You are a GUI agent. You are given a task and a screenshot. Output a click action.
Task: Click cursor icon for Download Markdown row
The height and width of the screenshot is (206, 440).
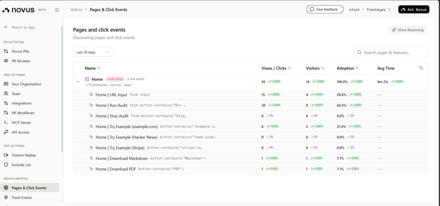pos(91,158)
